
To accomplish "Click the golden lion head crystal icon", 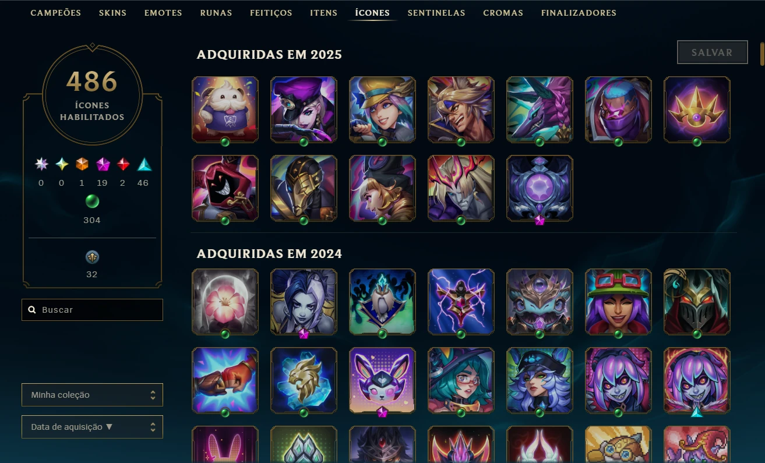I will (304, 380).
